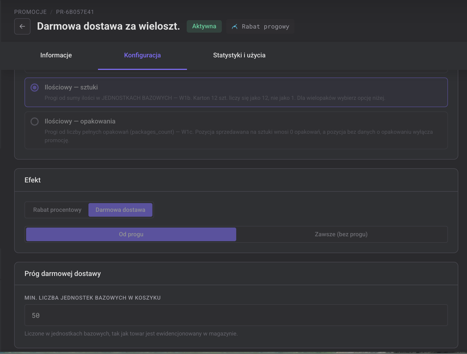Choose Darmowa dostawa effect option
Viewport: 467px width, 354px height.
pos(120,210)
